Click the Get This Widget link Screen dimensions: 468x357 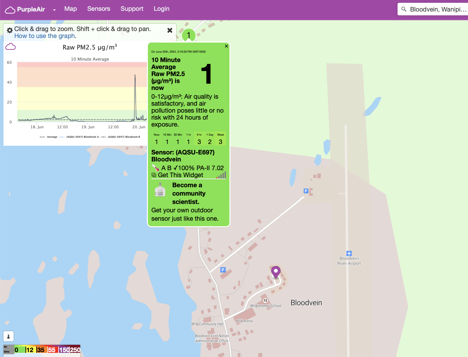pos(180,175)
